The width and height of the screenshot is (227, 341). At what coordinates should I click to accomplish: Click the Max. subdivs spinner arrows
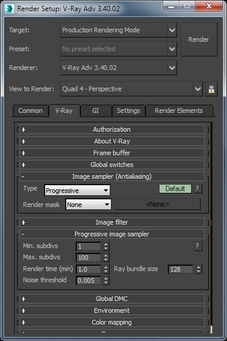point(106,258)
